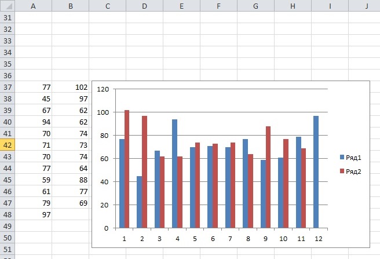Screen dimensions: 380x259
Task: Click cell A39 containing 67
Action: pyautogui.click(x=34, y=110)
